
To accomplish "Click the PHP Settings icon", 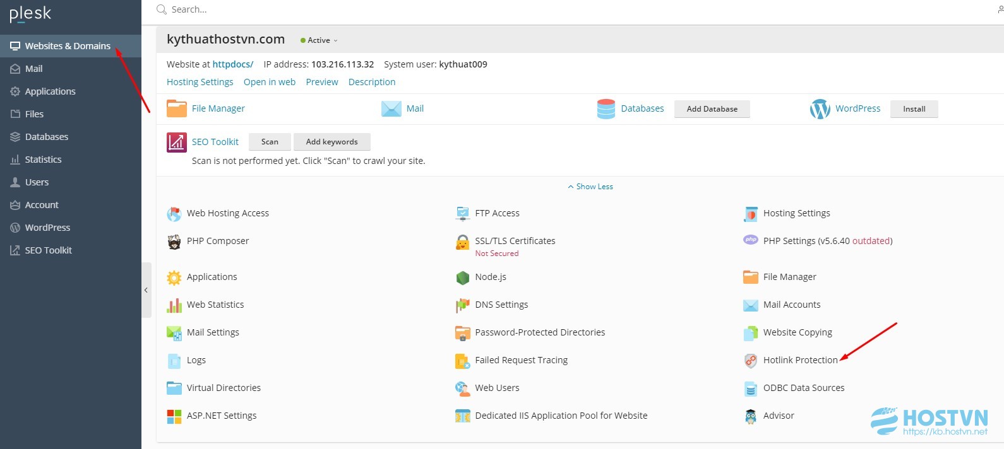I will pyautogui.click(x=751, y=240).
